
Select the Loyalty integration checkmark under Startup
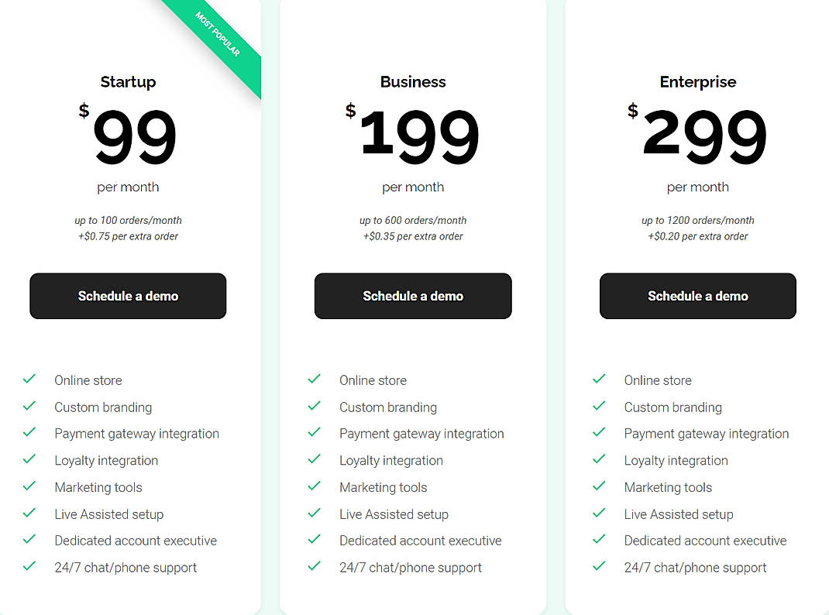[29, 459]
